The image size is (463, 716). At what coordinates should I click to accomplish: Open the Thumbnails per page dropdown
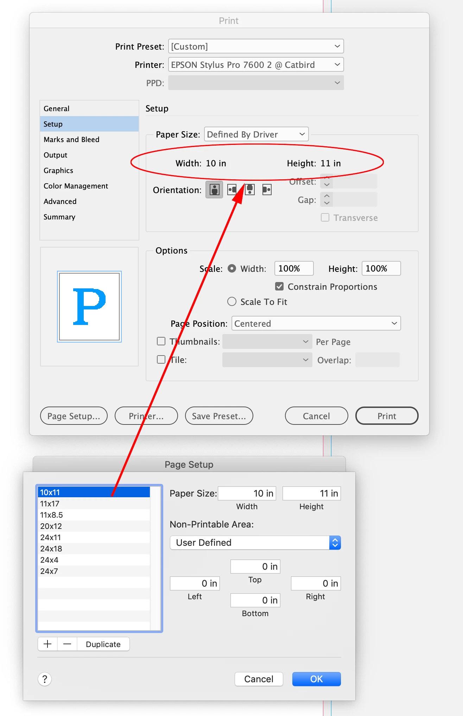tap(267, 341)
